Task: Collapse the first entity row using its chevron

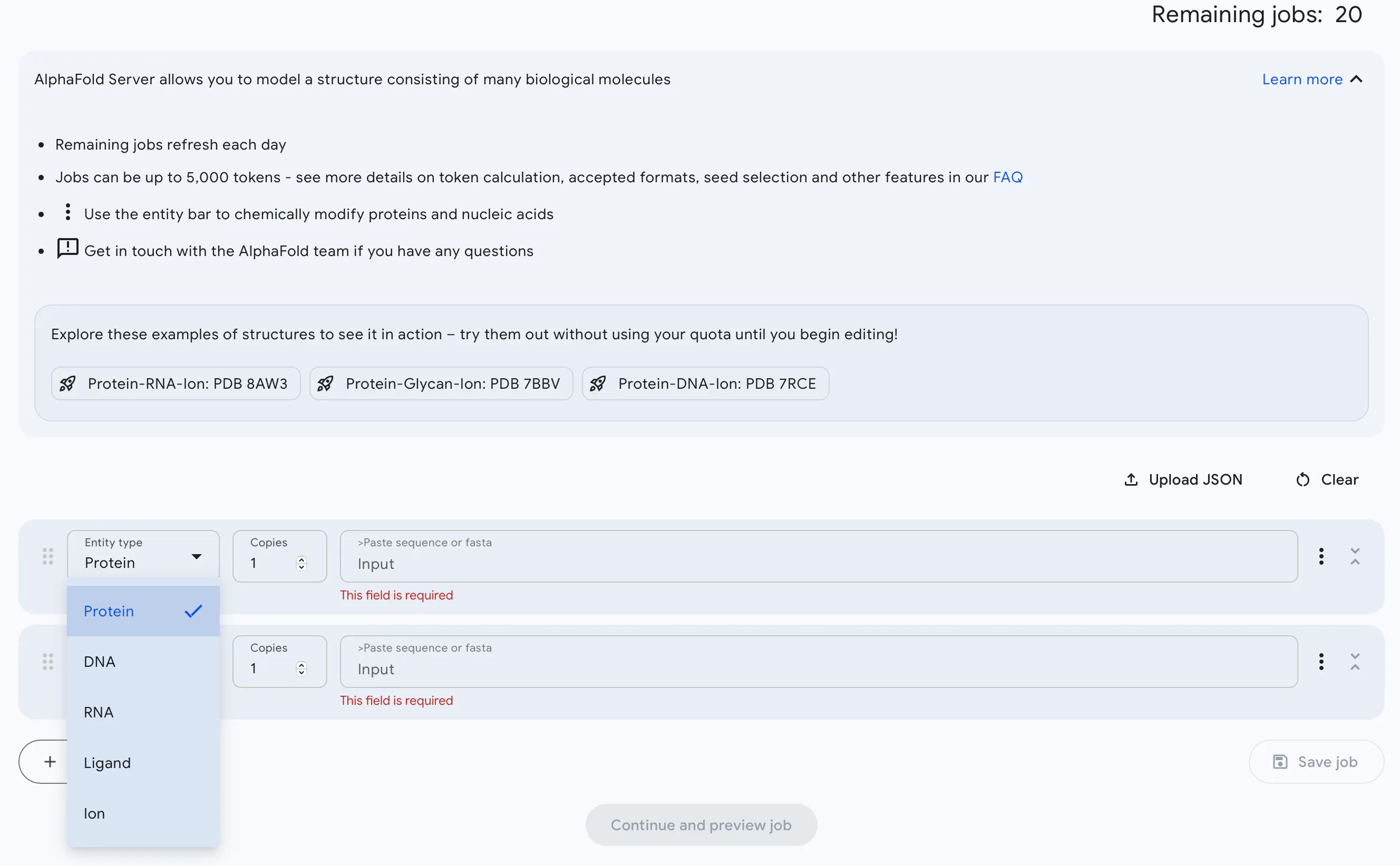Action: pos(1355,556)
